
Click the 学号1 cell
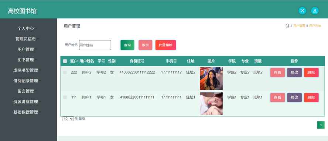pyautogui.click(x=101, y=97)
